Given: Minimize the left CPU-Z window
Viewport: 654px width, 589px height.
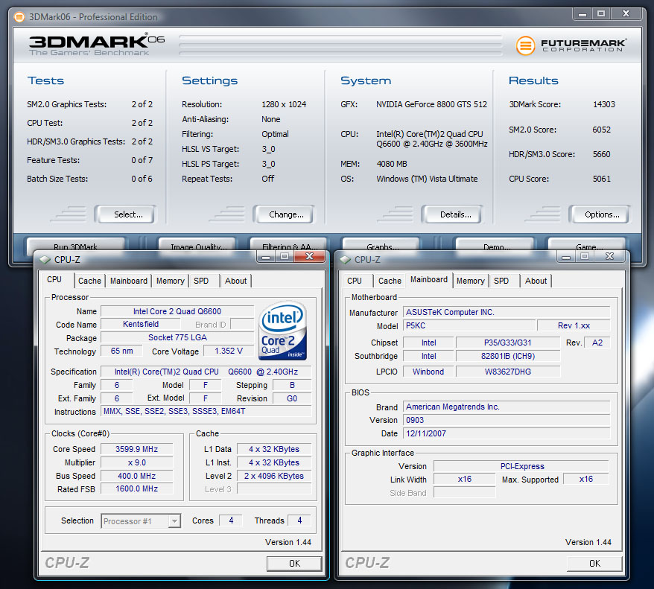Looking at the screenshot, I should [x=266, y=256].
